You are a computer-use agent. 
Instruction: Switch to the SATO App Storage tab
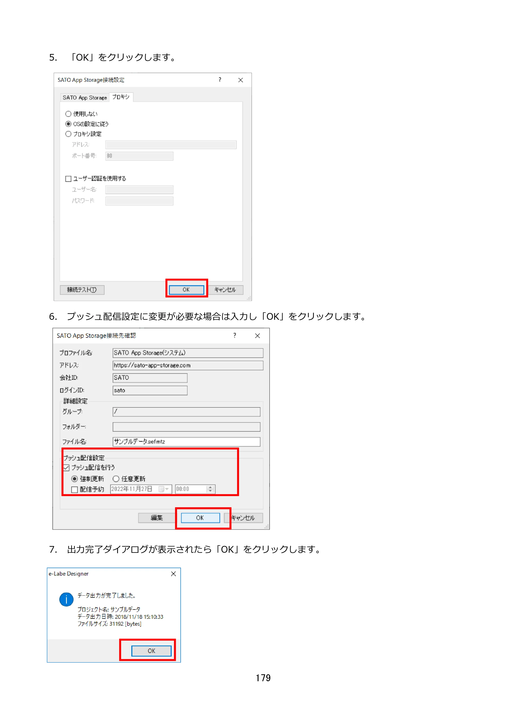(85, 97)
